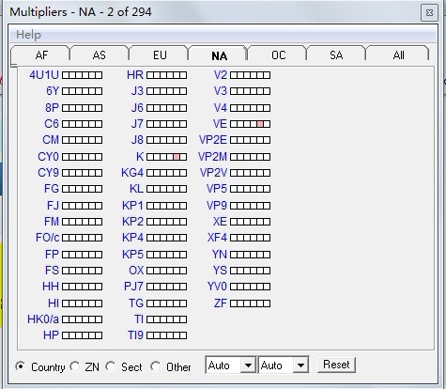This screenshot has width=446, height=389.
Task: Click the pink band box for VE
Action: tap(260, 124)
